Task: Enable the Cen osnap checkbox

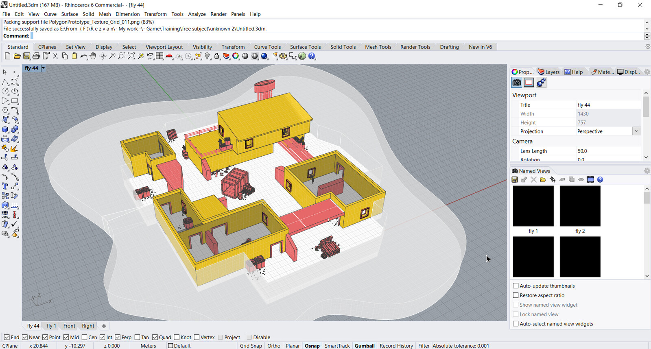Action: (x=84, y=337)
